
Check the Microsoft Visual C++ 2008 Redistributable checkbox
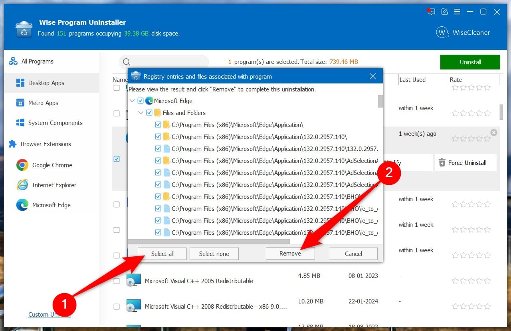tap(117, 307)
